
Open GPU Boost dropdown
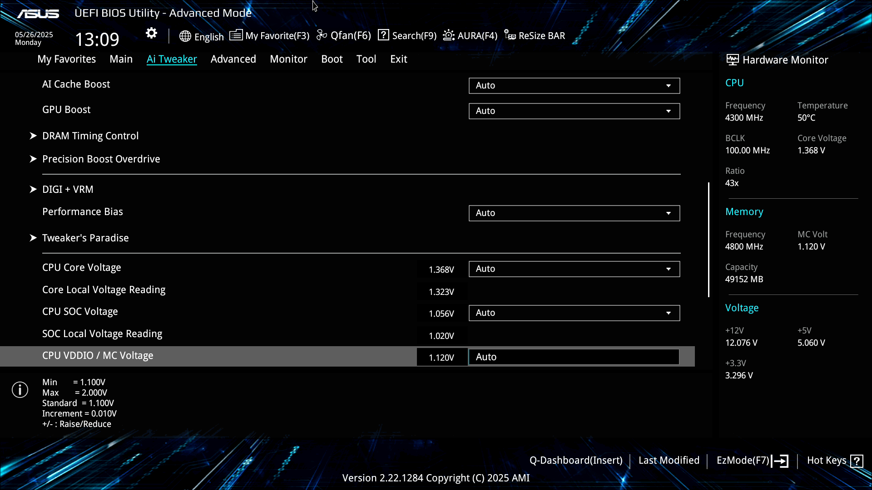point(574,111)
